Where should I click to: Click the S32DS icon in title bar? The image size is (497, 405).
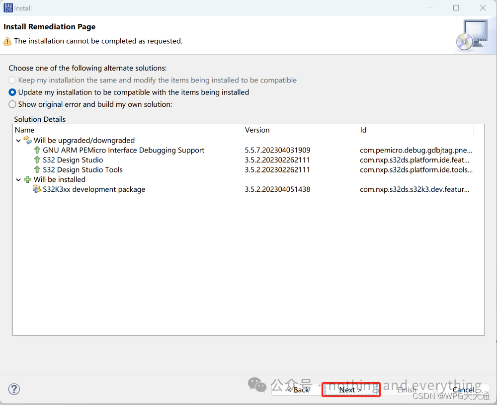click(x=8, y=8)
